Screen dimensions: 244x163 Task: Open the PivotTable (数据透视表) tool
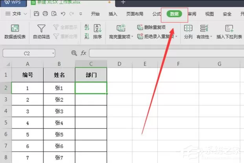15,32
